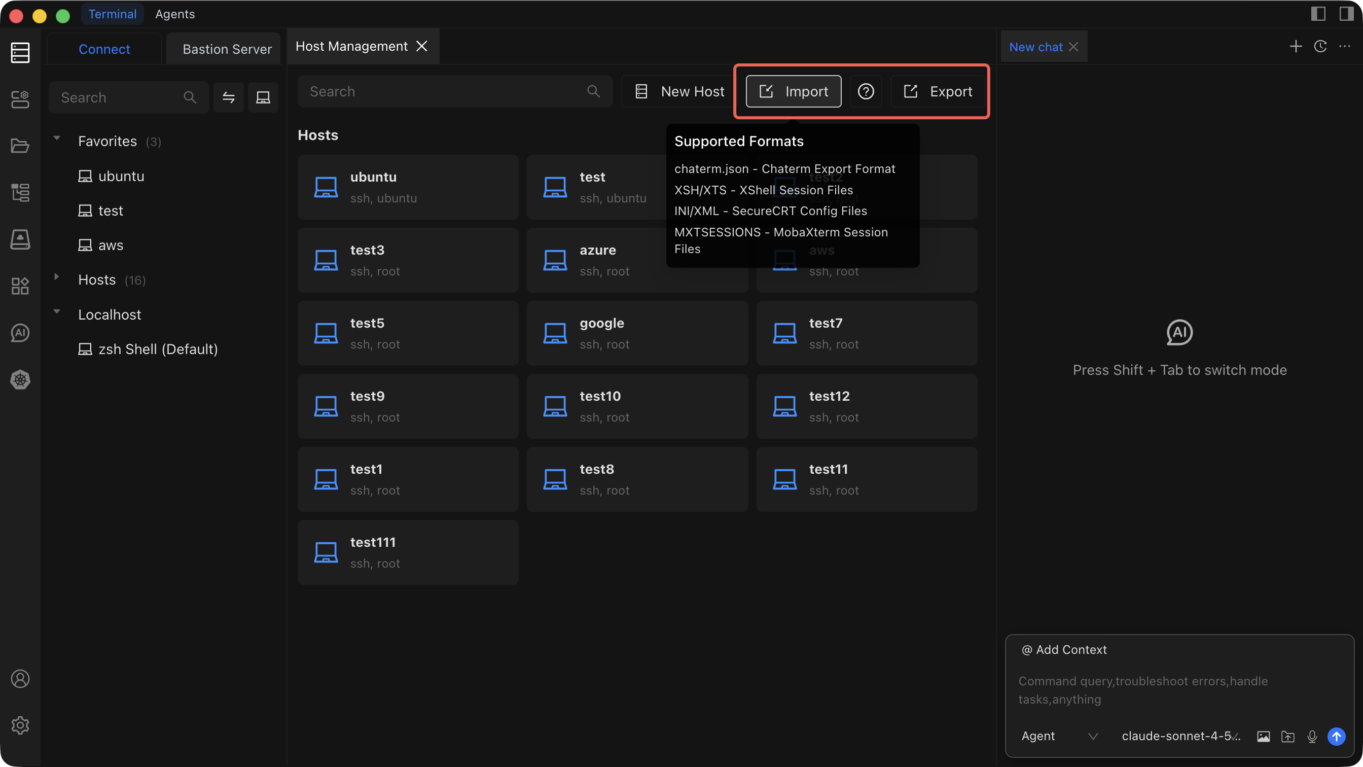This screenshot has width=1363, height=767.
Task: Click the microphone voice input icon
Action: pyautogui.click(x=1312, y=736)
